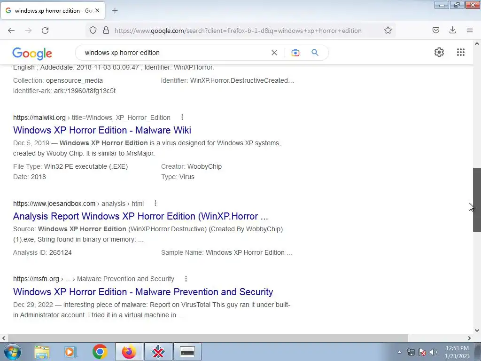Open the black window taskbar button
This screenshot has width=481, height=361.
tap(187, 352)
